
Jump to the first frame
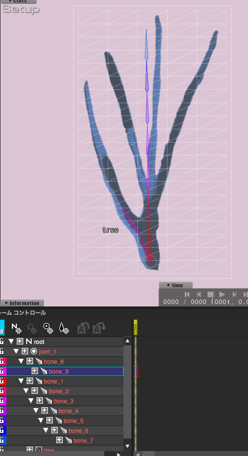(187, 294)
